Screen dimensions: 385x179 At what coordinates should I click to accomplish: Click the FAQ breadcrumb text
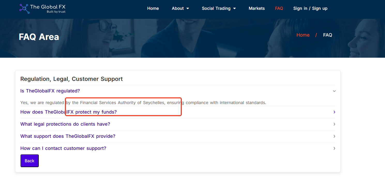[328, 35]
